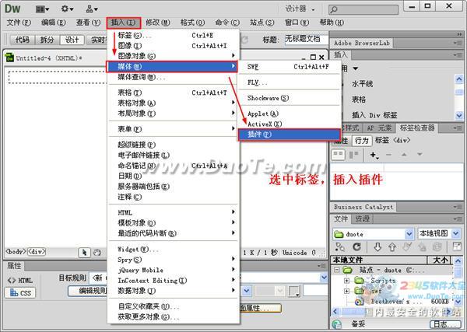The height and width of the screenshot is (332, 467).
Task: Expand the Scripts folder node
Action: 346,281
